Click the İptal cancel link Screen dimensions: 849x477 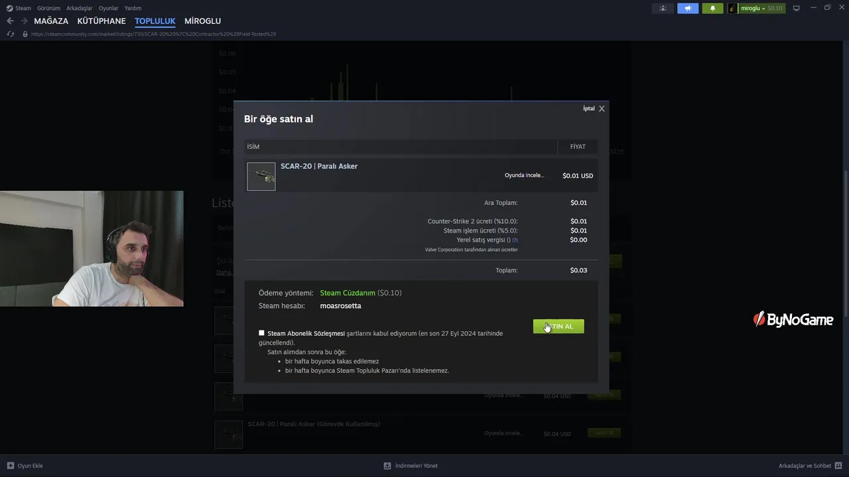[x=589, y=109]
